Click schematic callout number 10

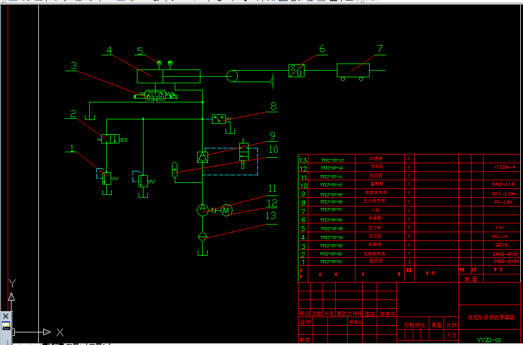[273, 150]
